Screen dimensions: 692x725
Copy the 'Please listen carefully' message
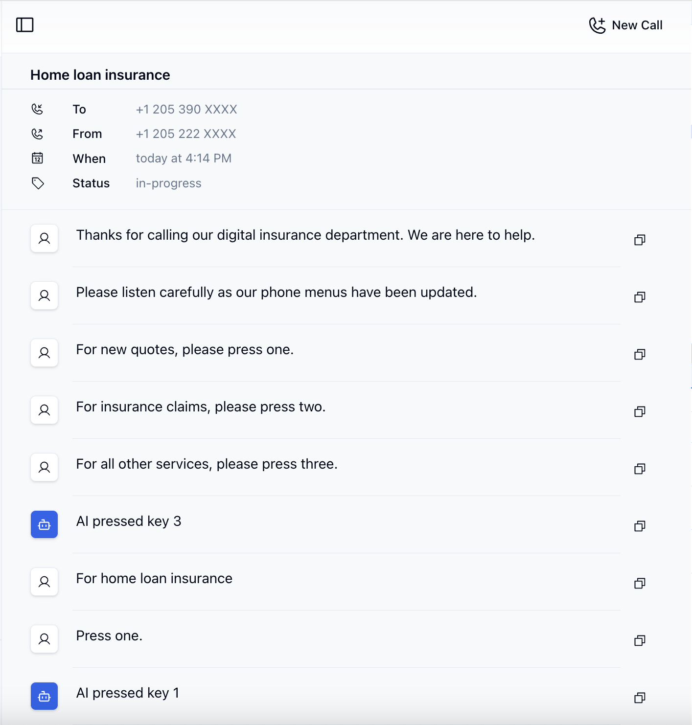click(639, 297)
